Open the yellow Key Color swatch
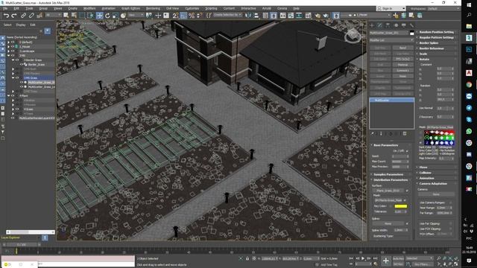Viewport: 477px width, 268px height. coord(401,206)
